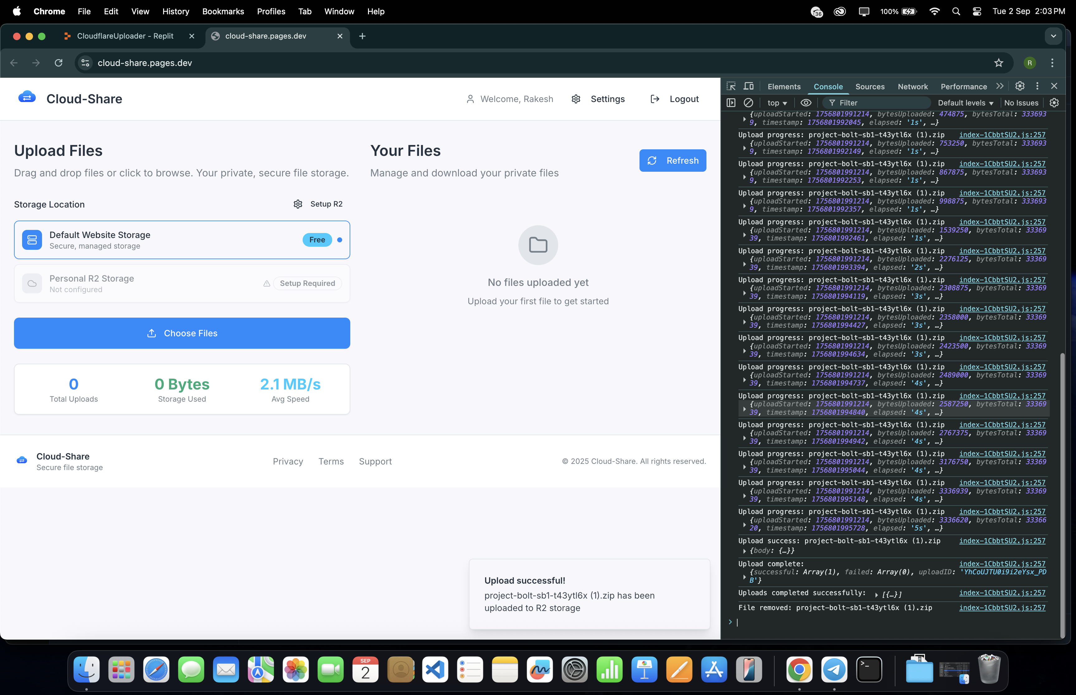Open the top JavaScript context dropdown
Image resolution: width=1076 pixels, height=695 pixels.
pos(777,103)
